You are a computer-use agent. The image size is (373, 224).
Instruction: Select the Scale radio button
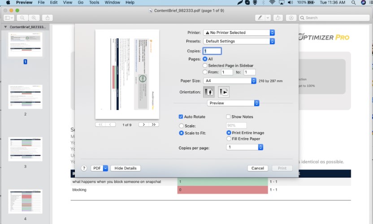[181, 126]
